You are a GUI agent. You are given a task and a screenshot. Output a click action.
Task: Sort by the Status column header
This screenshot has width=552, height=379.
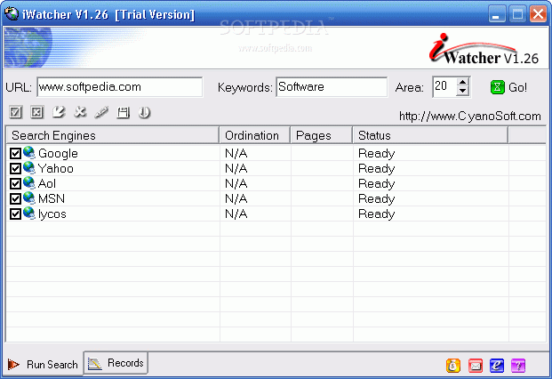(430, 135)
